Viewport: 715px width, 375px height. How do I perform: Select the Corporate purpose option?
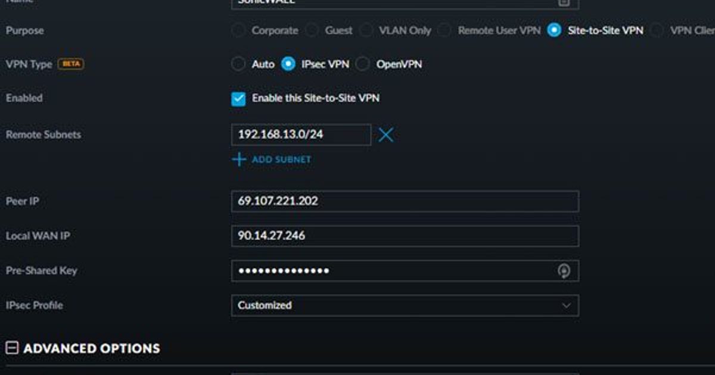point(238,30)
